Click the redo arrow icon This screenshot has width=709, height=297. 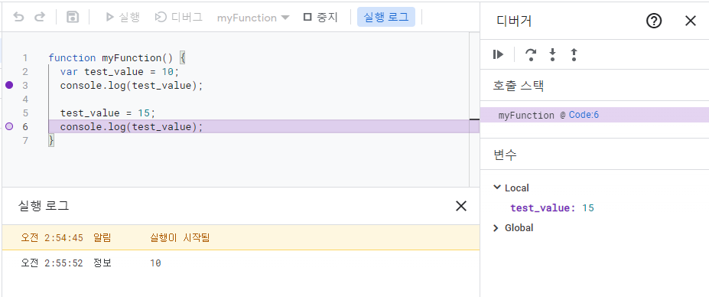[40, 17]
